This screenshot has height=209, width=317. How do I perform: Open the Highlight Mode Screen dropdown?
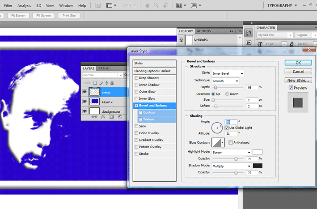pyautogui.click(x=231, y=152)
